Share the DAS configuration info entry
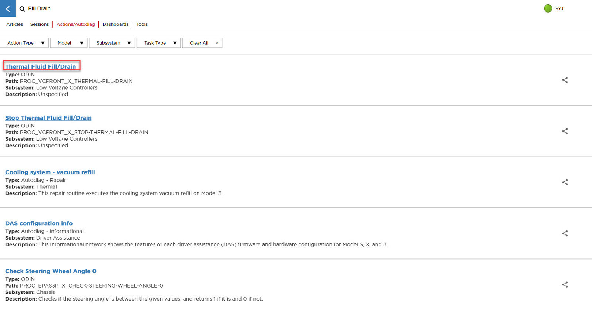This screenshot has width=592, height=309. point(565,233)
